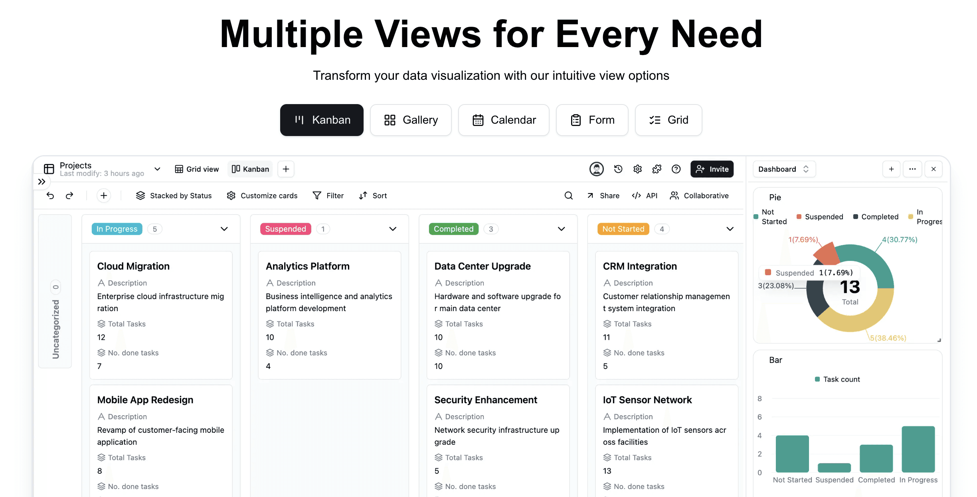
Task: Switch to the Gallery view tab
Action: [411, 120]
